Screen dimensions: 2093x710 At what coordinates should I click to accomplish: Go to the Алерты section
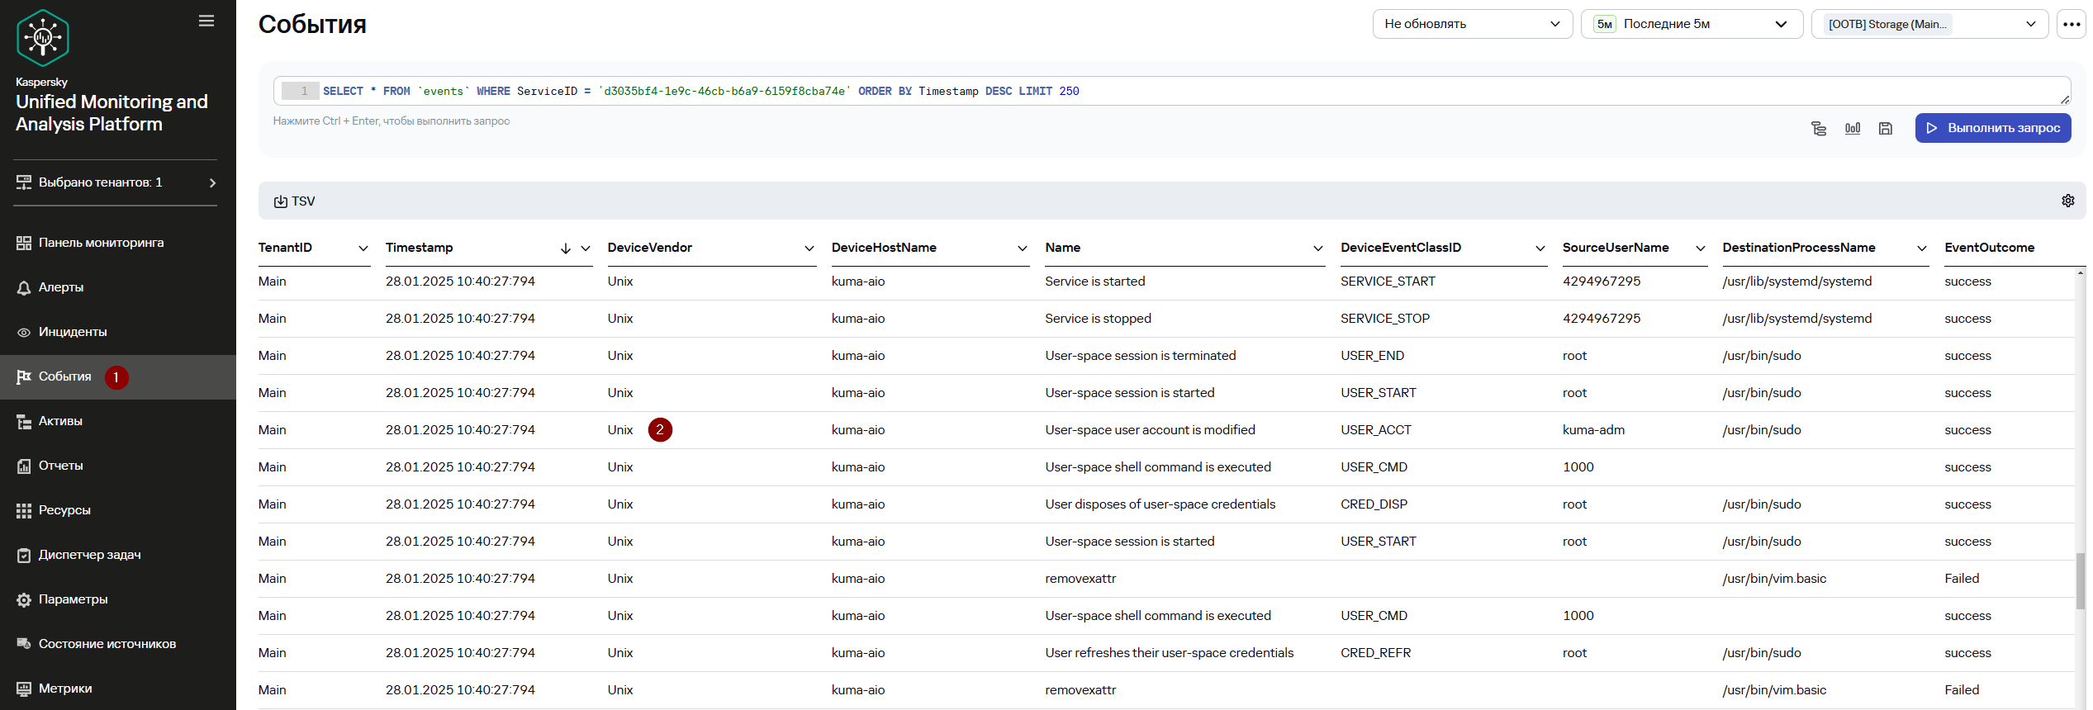tap(61, 287)
